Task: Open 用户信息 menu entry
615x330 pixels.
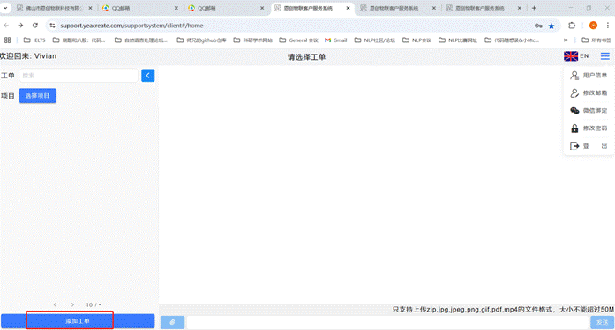Action: (589, 75)
